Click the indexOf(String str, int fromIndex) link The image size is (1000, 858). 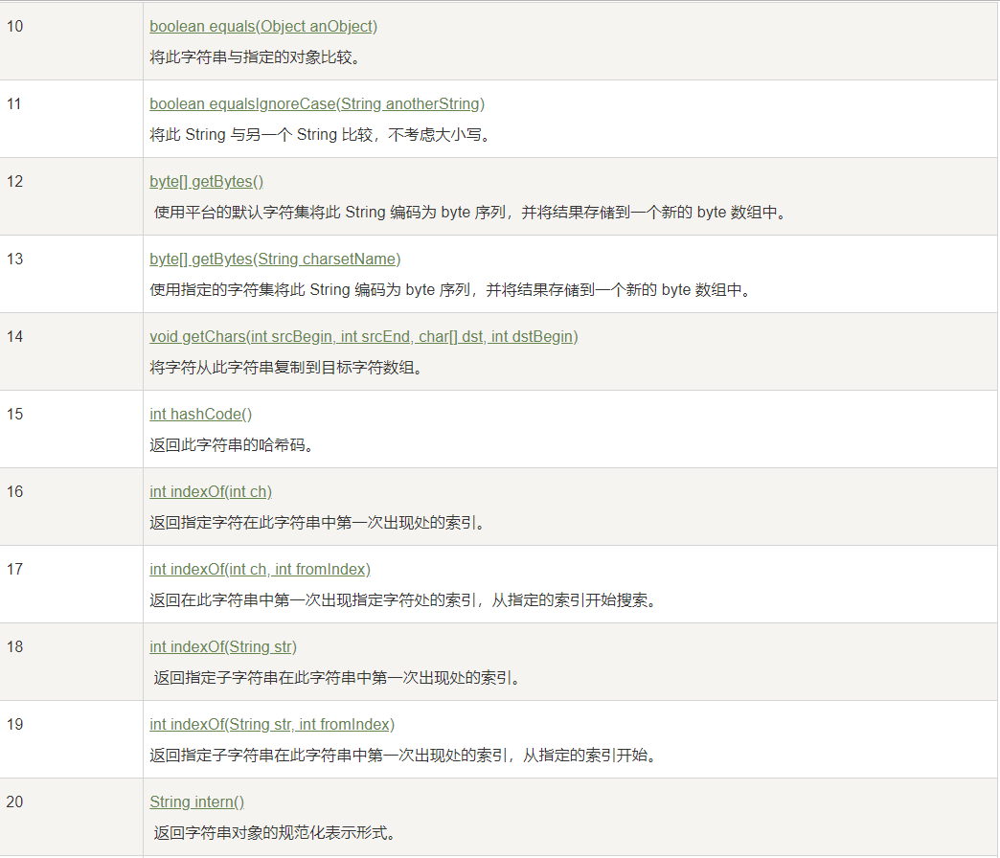272,724
